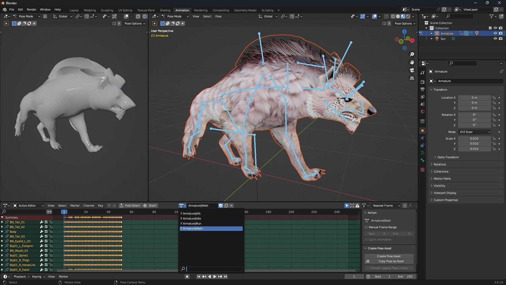Hide the Armature in outliner viewport
The width and height of the screenshot is (506, 285).
point(495,33)
